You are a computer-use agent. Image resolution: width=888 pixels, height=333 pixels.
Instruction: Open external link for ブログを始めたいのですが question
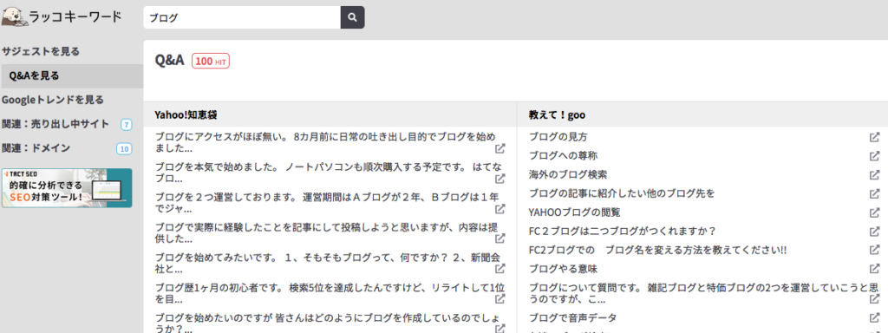click(x=500, y=328)
